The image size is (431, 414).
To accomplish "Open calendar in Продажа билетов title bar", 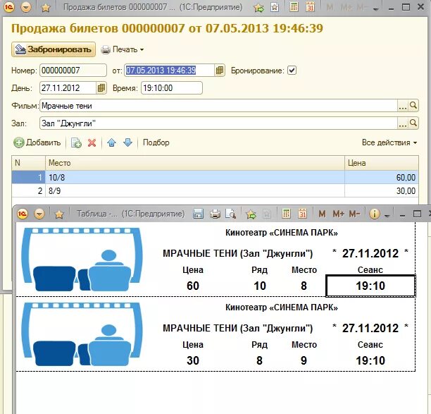I will coord(311,7).
